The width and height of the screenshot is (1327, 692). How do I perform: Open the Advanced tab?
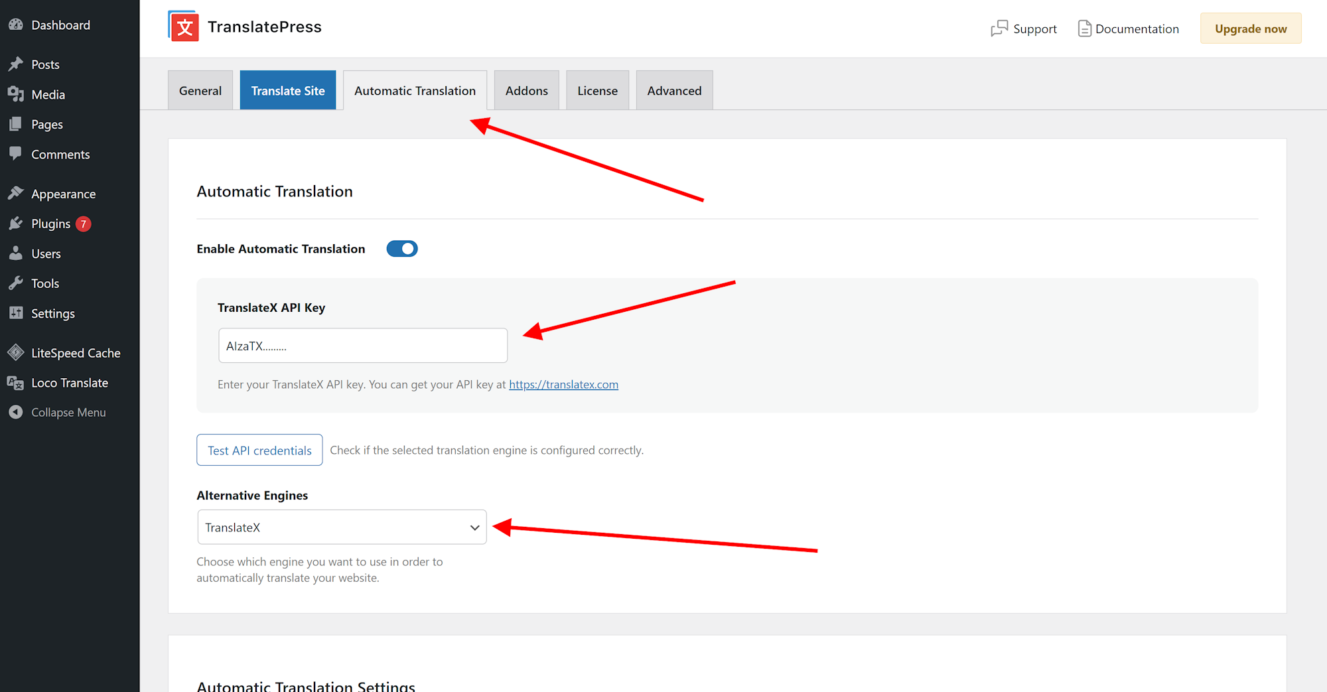[674, 90]
